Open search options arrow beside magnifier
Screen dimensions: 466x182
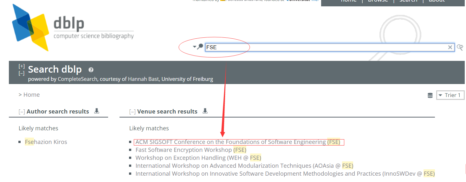point(194,47)
